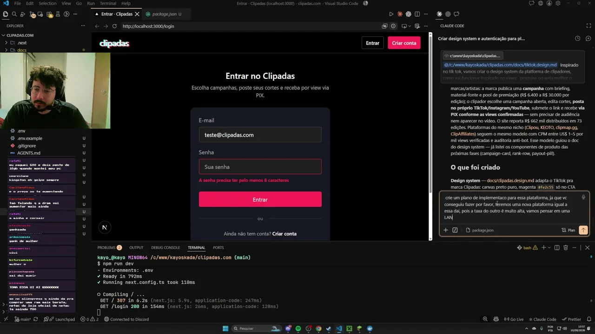Submit login form with Entrar button
Image resolution: width=595 pixels, height=334 pixels.
(x=260, y=199)
